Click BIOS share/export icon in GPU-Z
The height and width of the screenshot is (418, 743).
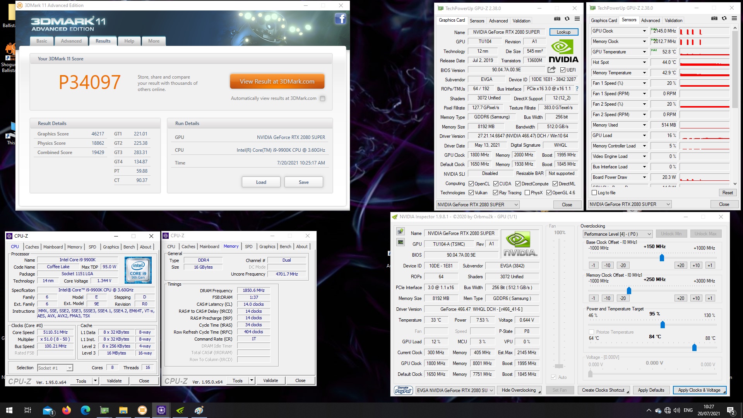[x=551, y=70]
